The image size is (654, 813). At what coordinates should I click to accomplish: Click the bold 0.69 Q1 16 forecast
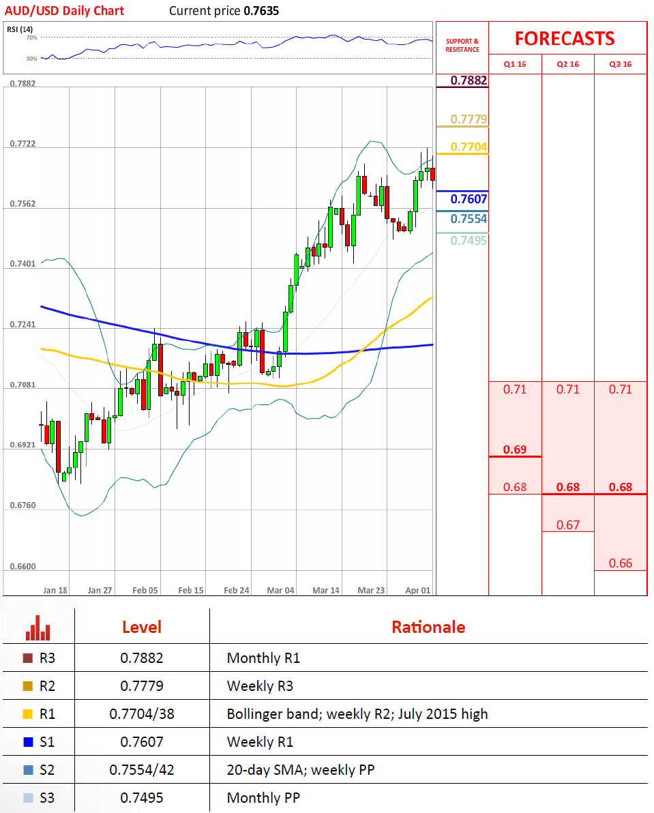[x=515, y=449]
